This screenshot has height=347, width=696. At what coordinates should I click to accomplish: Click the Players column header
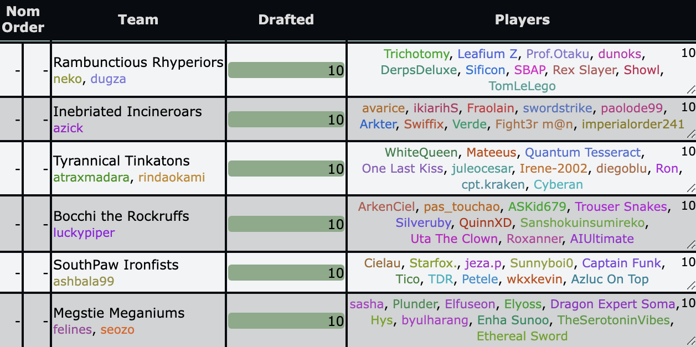pos(522,20)
